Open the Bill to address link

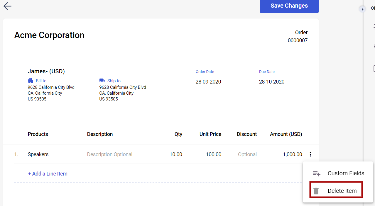[41, 81]
